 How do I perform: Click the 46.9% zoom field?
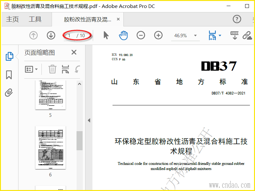(x=180, y=35)
